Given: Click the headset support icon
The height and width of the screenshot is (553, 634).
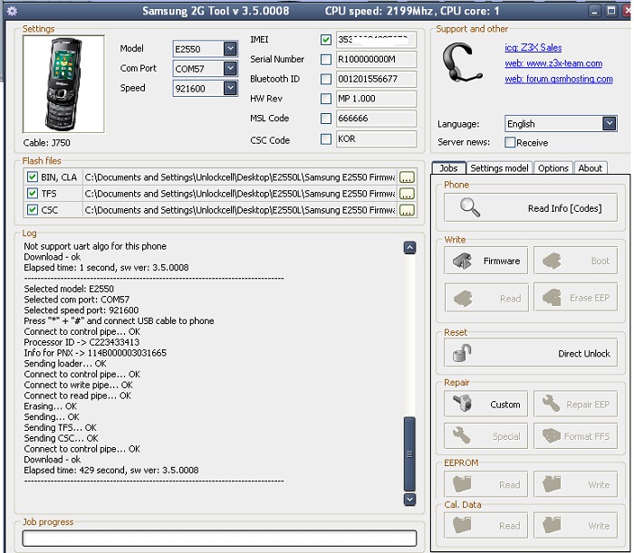Looking at the screenshot, I should pyautogui.click(x=462, y=63).
